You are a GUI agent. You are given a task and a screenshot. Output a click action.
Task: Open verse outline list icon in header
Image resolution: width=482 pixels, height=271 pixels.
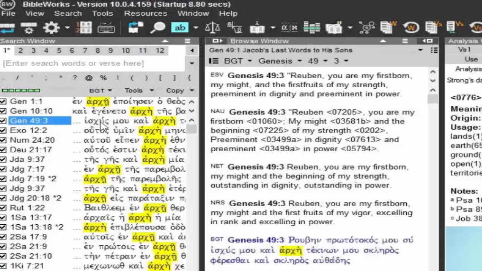point(434,50)
